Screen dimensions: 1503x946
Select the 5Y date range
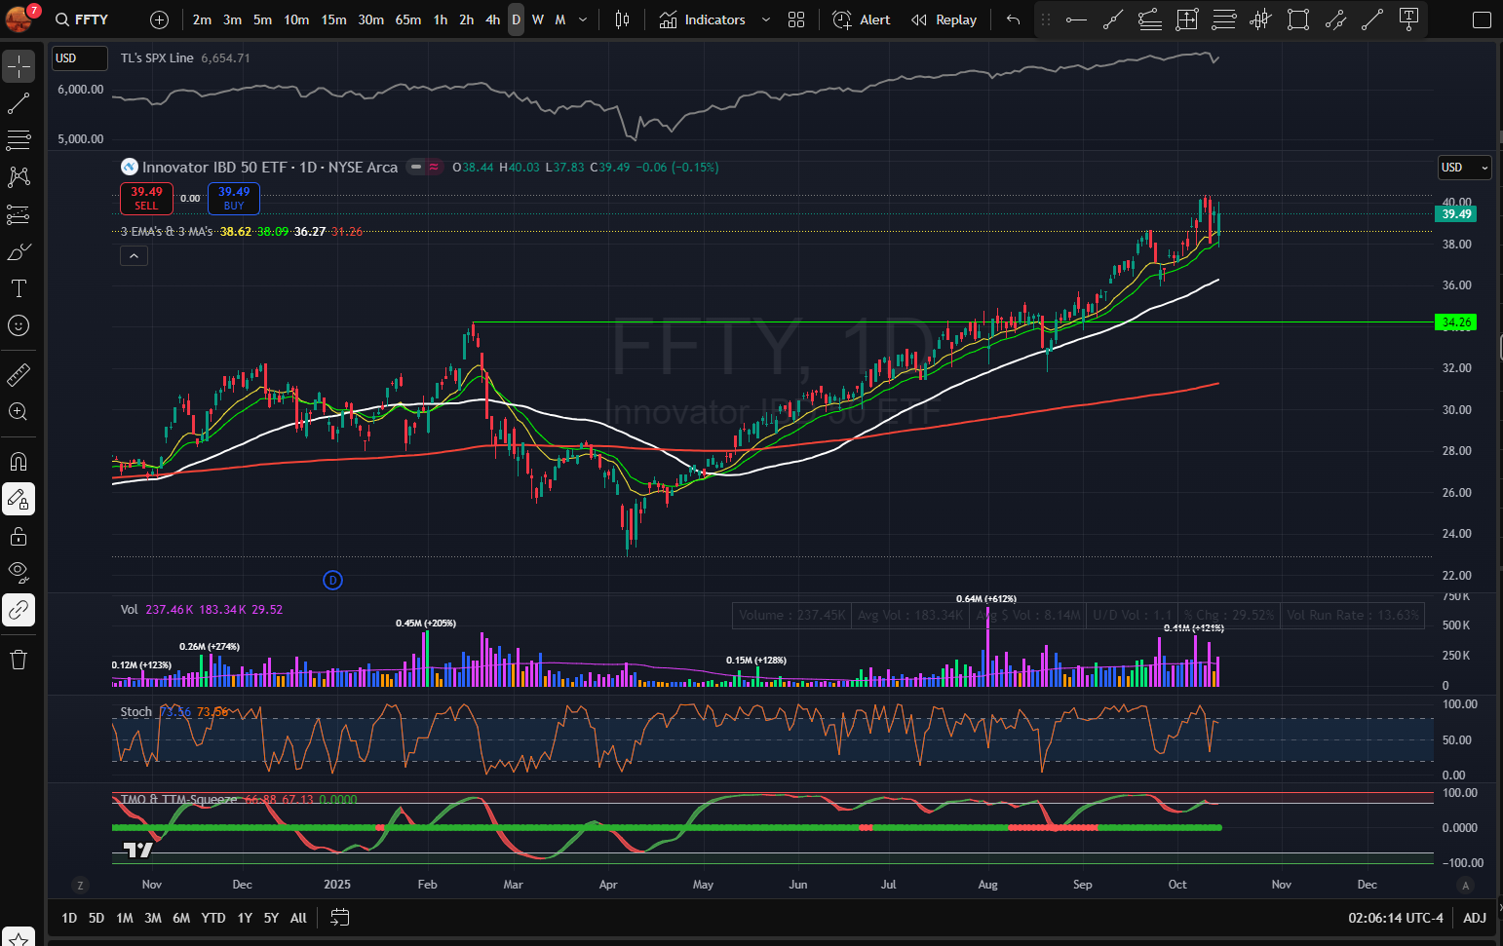(271, 918)
